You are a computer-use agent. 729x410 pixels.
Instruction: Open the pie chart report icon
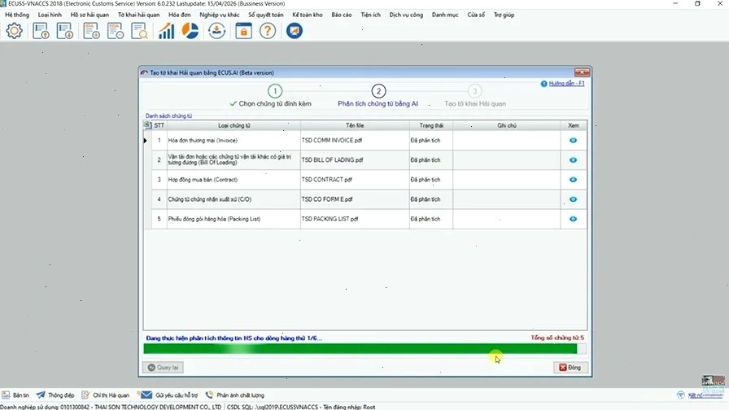coord(190,31)
